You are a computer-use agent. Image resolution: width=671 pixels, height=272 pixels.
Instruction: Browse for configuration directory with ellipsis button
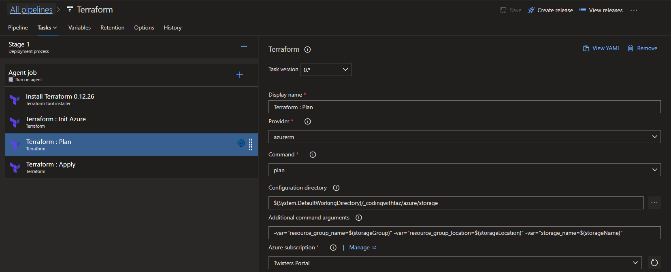pos(654,203)
